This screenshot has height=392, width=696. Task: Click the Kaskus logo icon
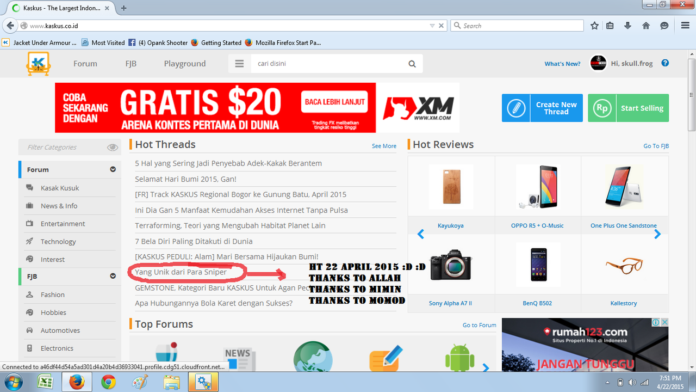38,64
